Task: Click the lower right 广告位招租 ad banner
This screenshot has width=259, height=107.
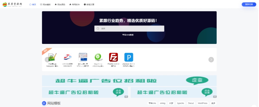Action: 174,92
